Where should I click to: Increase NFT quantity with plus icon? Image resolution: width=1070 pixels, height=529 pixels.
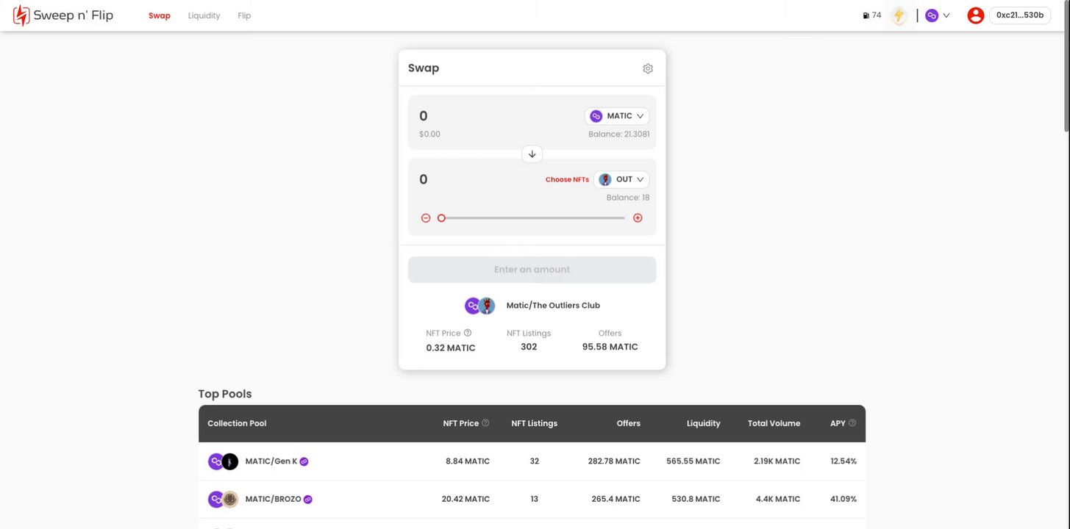point(638,218)
